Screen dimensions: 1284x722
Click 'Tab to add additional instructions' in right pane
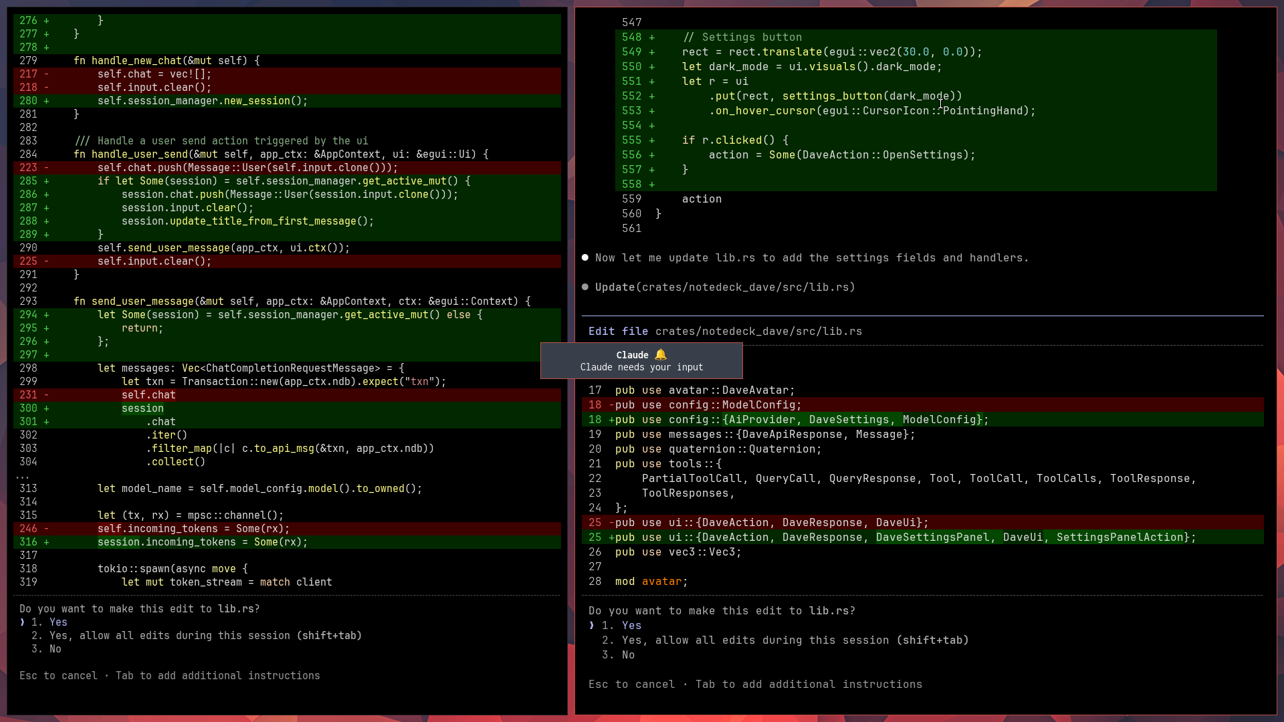809,684
